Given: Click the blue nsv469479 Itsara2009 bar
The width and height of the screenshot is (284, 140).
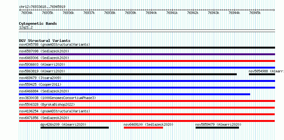Looking at the screenshot, I should 147,81.
